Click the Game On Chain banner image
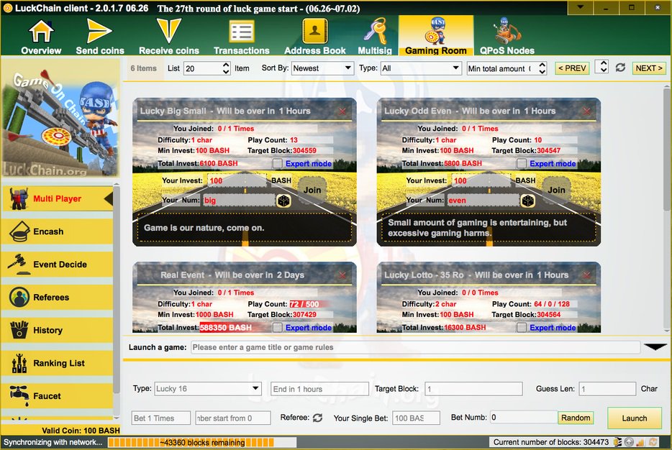The height and width of the screenshot is (450, 672). pyautogui.click(x=60, y=118)
